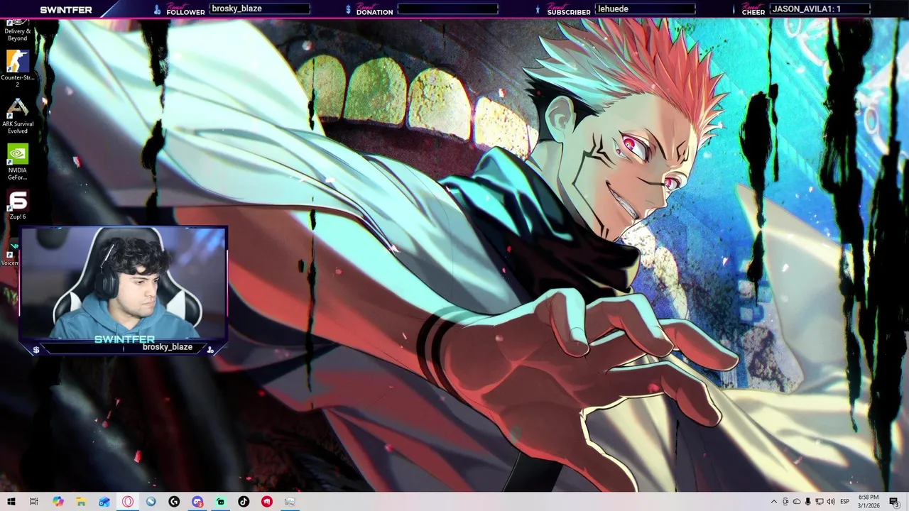
Task: Switch the ESP input language indicator
Action: pos(845,502)
